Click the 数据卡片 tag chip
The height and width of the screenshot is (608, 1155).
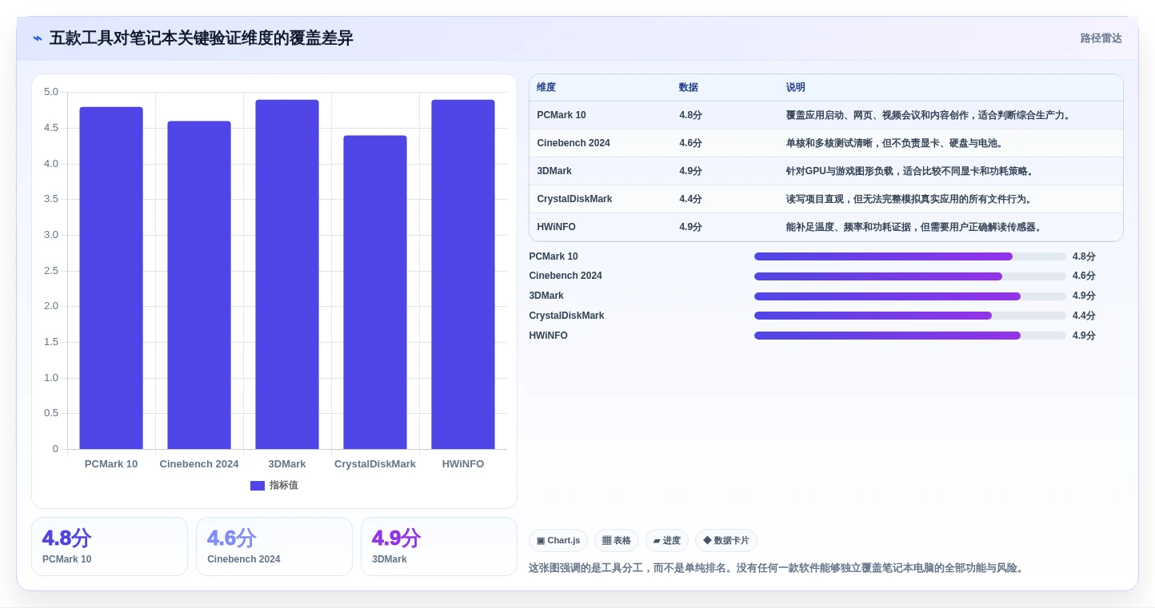(x=726, y=541)
